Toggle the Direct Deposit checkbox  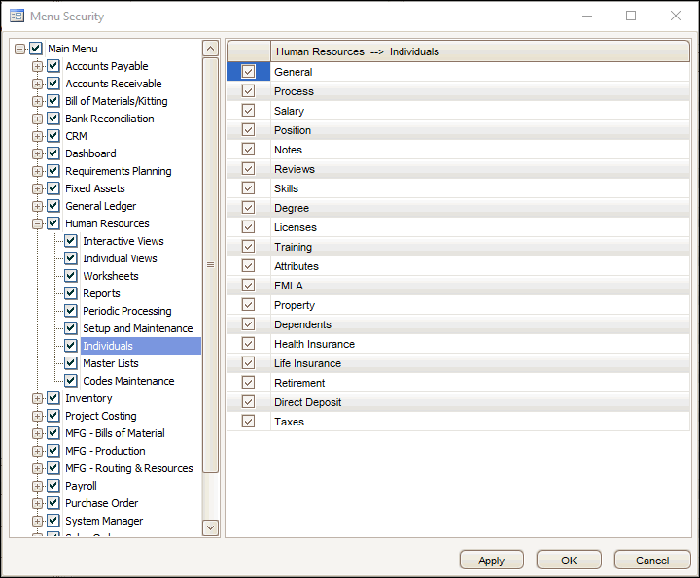[x=248, y=402]
